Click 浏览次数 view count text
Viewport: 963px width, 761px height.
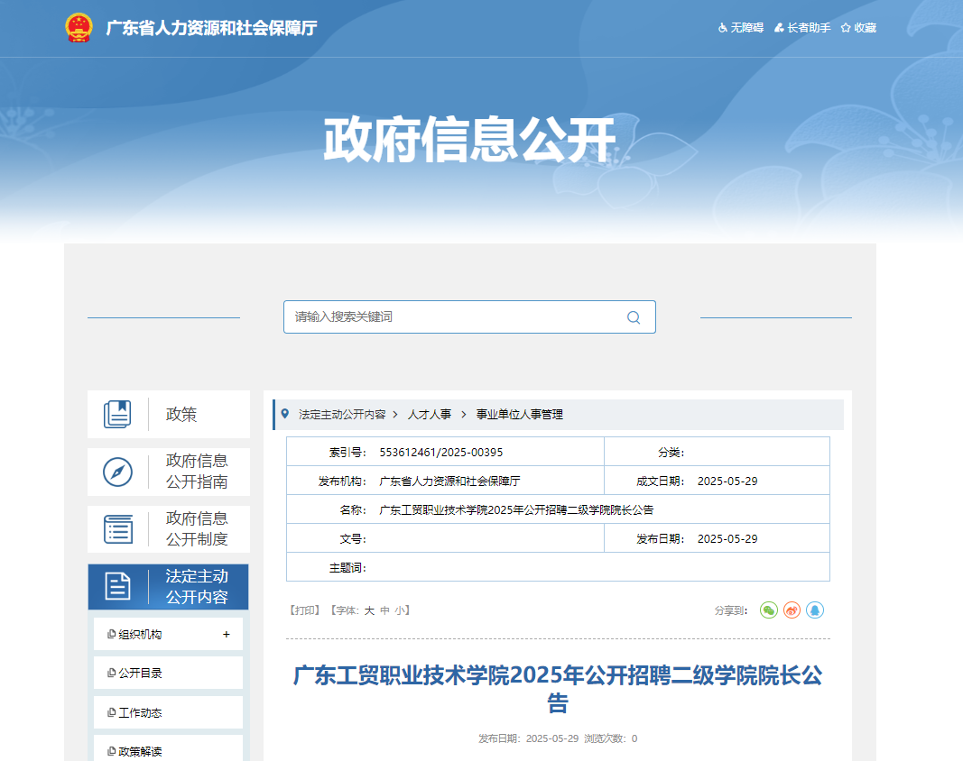[610, 738]
